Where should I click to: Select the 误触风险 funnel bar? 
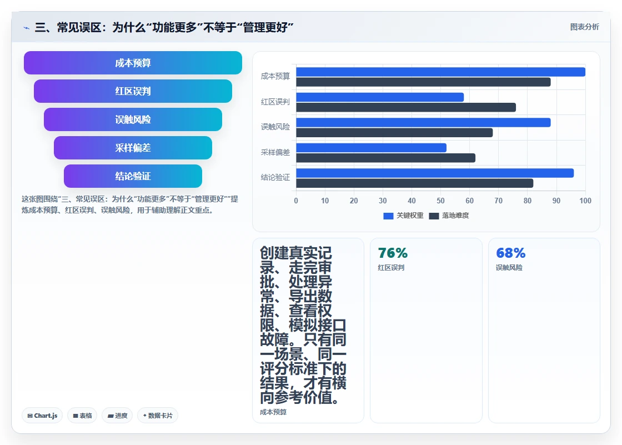point(133,119)
